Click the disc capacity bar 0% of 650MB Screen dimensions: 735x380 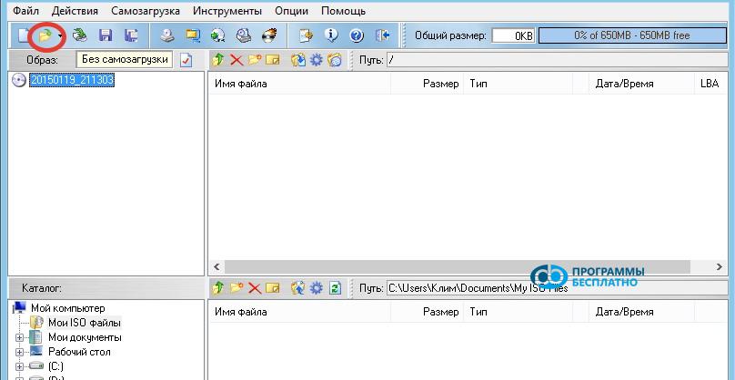tap(632, 35)
